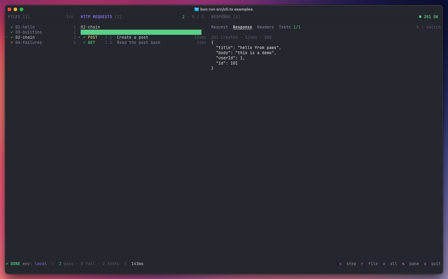Click the 02-chain heading in requests pane
This screenshot has width=448, height=279.
click(x=90, y=27)
